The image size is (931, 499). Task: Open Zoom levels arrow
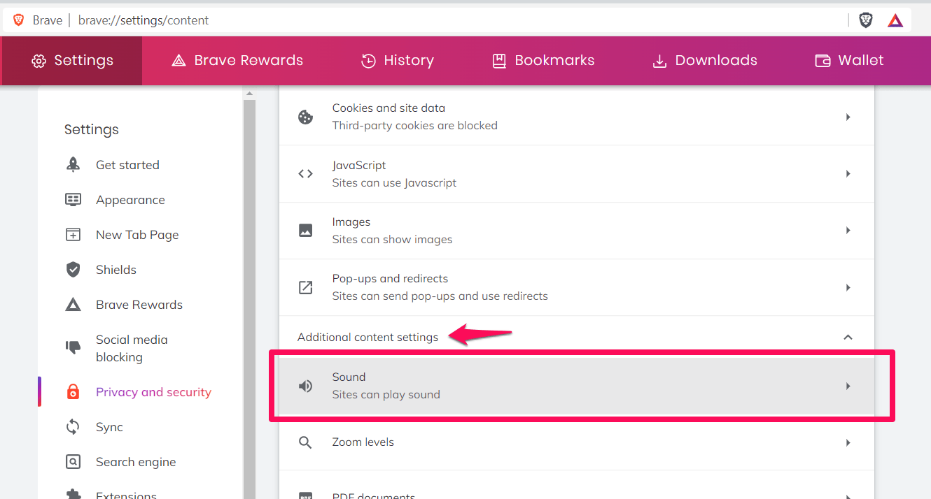[848, 442]
